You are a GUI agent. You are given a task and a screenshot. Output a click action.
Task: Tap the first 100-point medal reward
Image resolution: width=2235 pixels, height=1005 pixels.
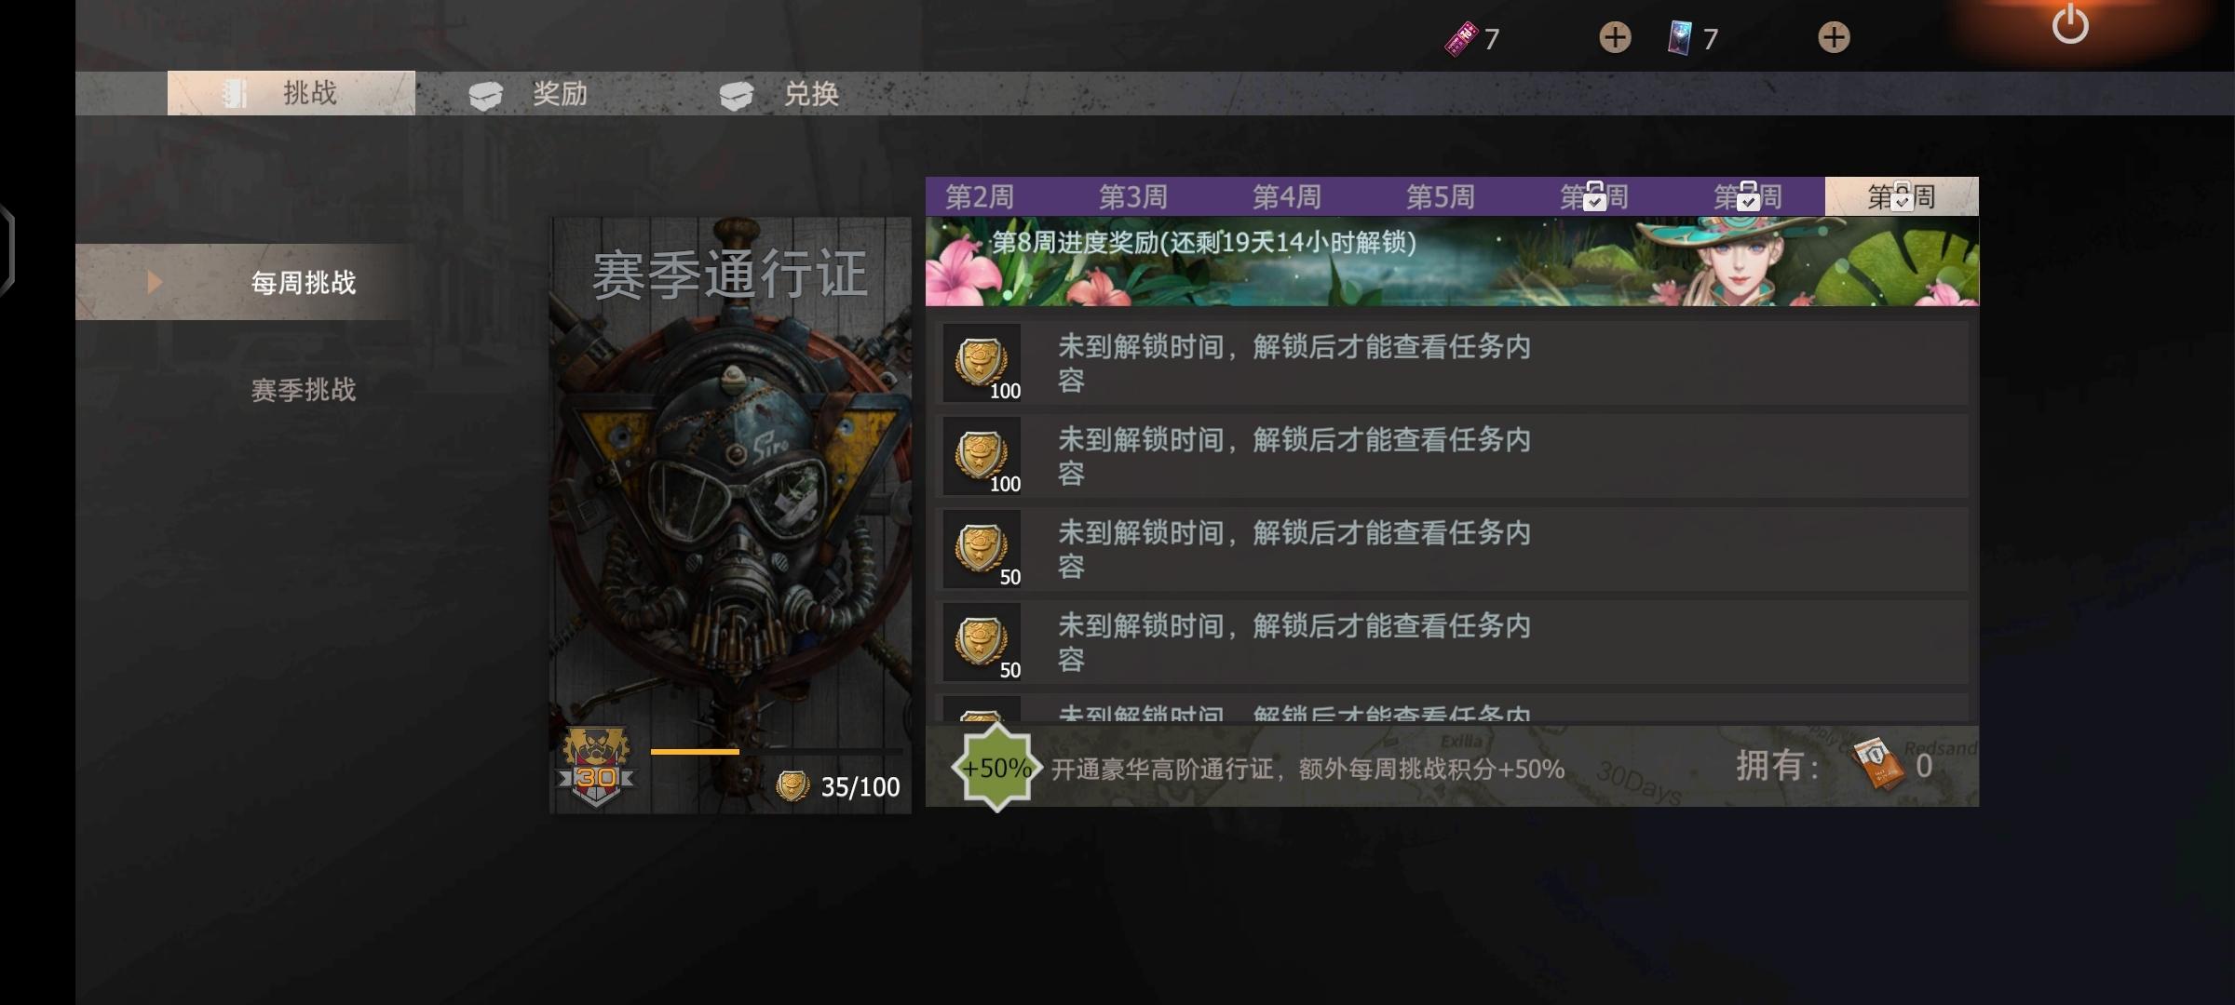point(982,363)
